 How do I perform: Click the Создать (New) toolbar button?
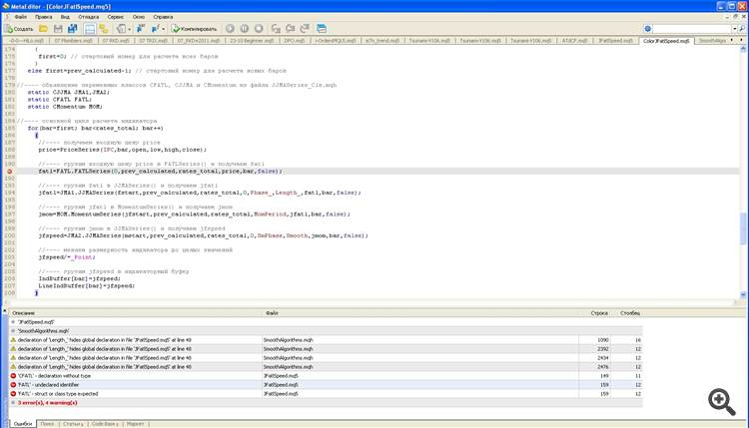pyautogui.click(x=20, y=29)
